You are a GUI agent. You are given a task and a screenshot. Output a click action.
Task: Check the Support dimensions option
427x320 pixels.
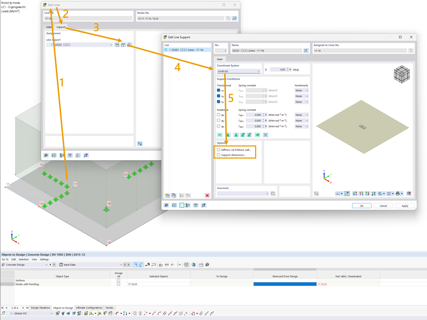(218, 154)
